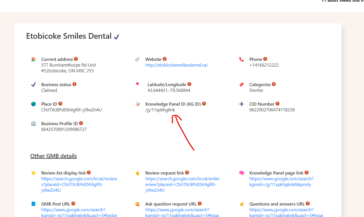Open the Review request link
Viewport: 364px width, 217px height.
coord(182,184)
